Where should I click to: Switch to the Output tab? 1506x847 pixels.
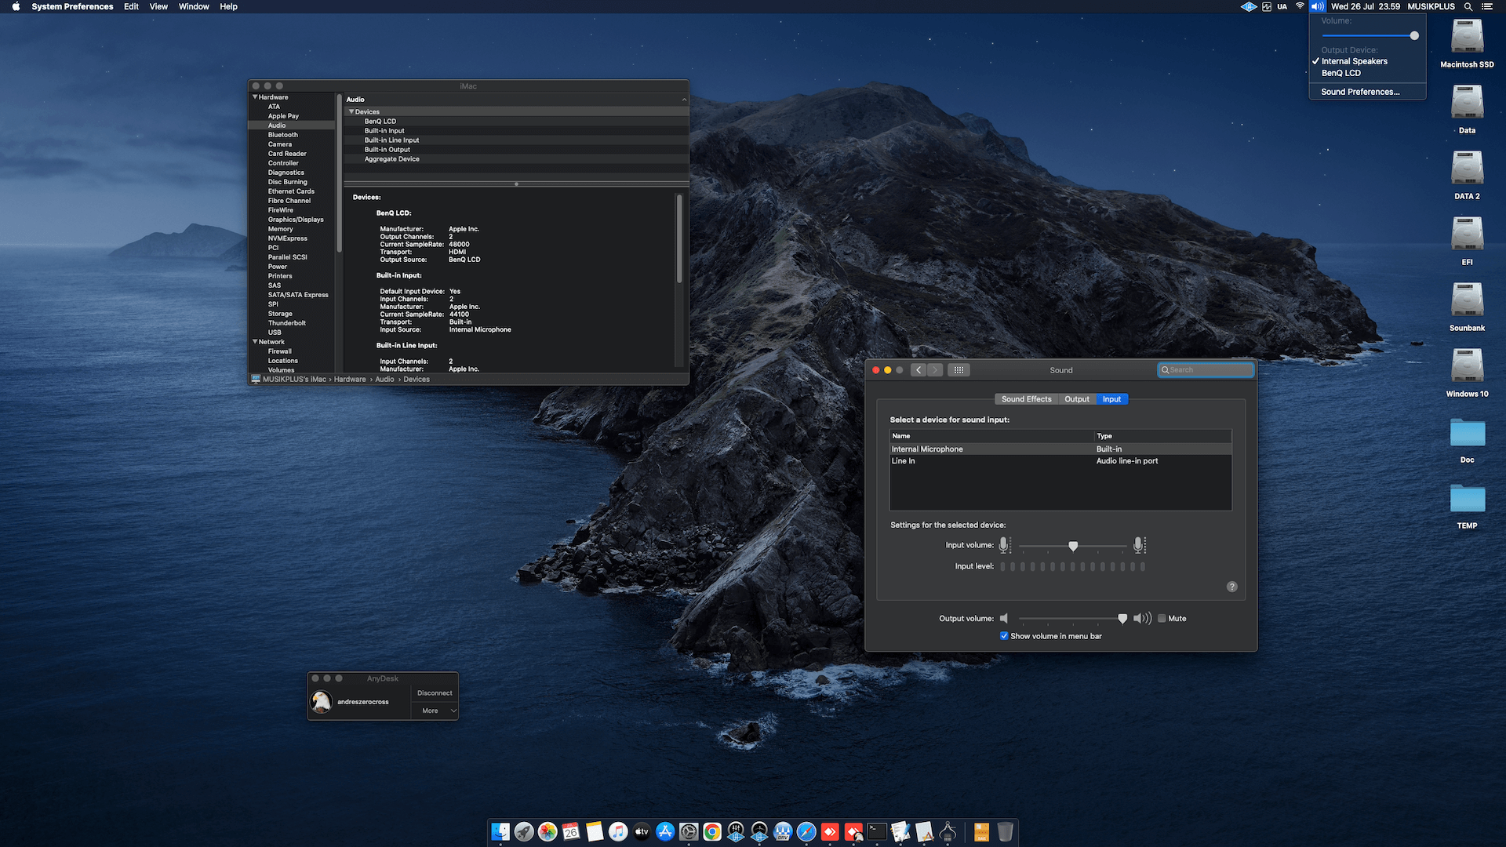[1077, 399]
